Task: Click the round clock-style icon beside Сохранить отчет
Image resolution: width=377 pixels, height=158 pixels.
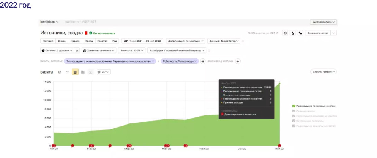Action: (x=285, y=33)
